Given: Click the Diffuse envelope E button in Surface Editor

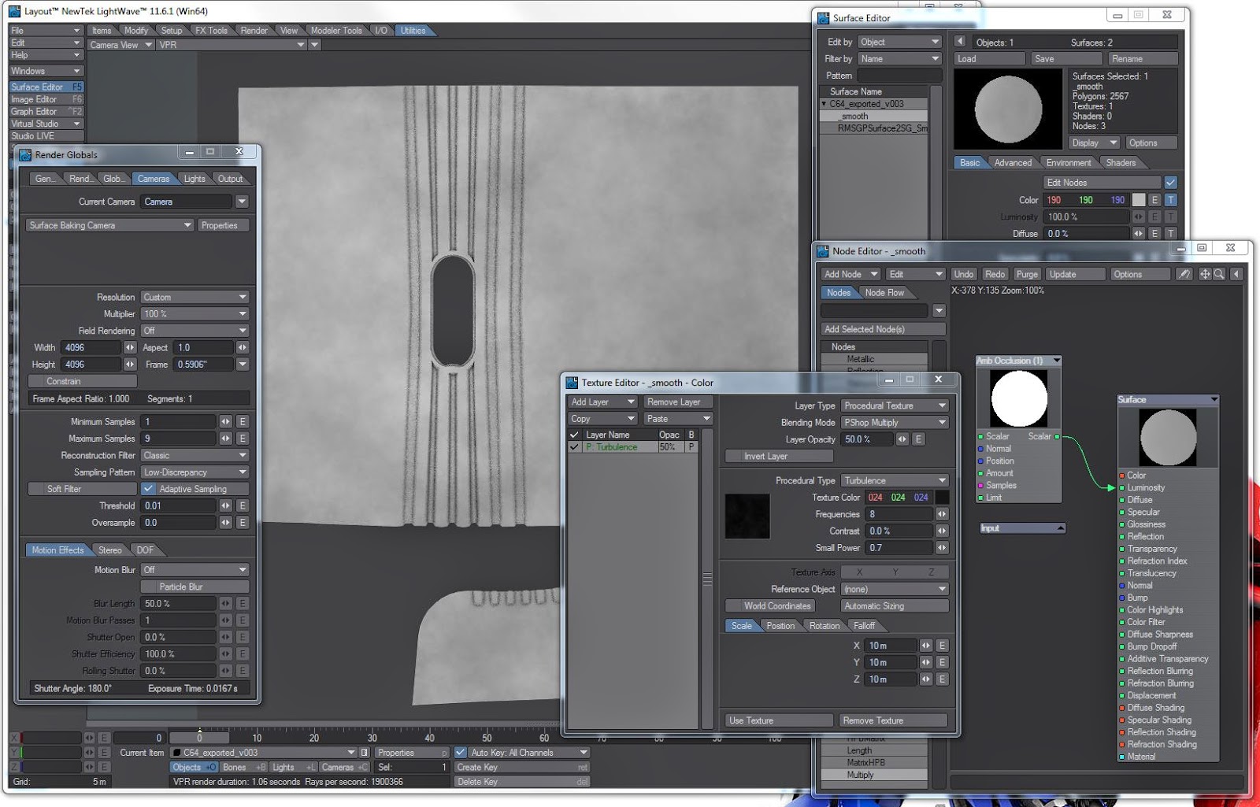Looking at the screenshot, I should 1154,234.
